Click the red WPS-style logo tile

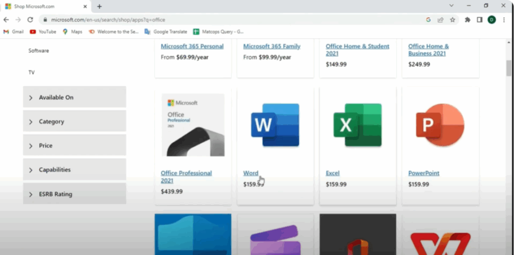click(440, 243)
